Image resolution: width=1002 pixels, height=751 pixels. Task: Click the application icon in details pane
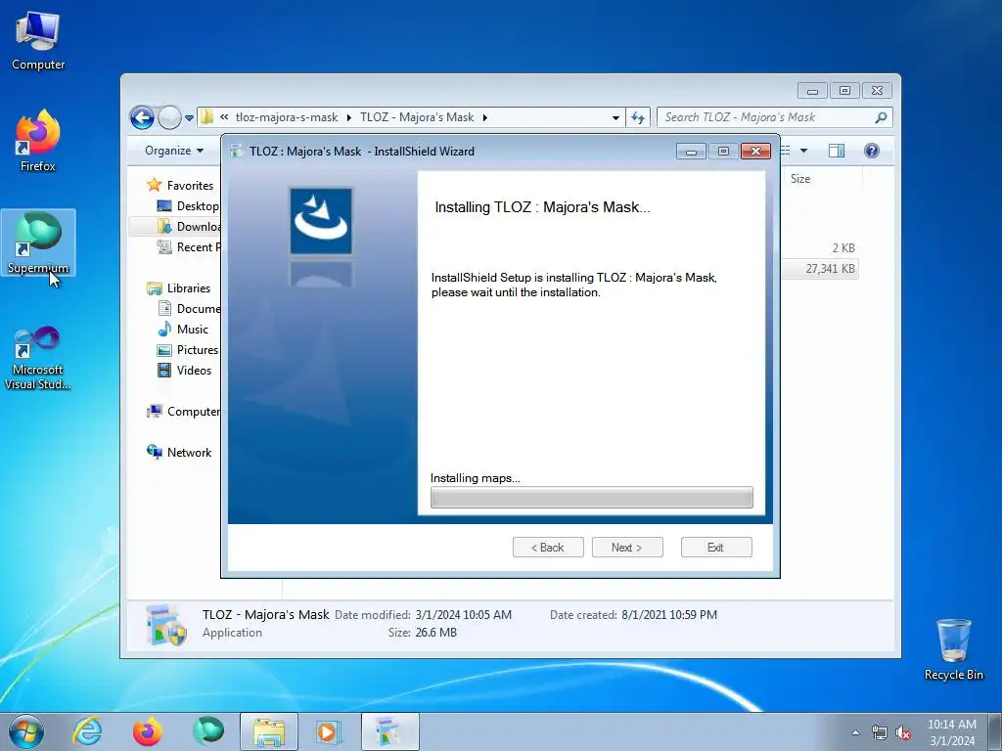tap(165, 625)
